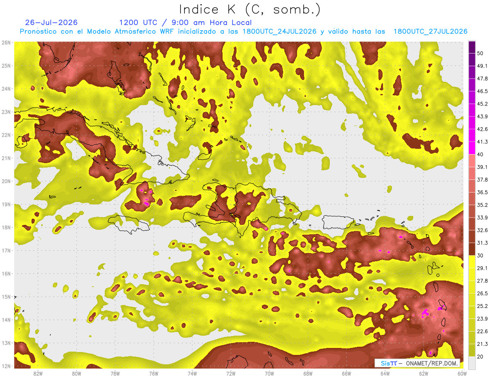Click the '15N' latitude label

coord(6,296)
